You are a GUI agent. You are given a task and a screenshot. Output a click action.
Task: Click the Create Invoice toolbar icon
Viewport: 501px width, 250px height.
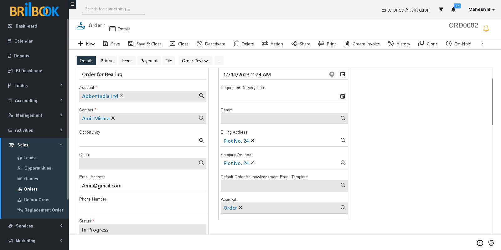pos(347,44)
